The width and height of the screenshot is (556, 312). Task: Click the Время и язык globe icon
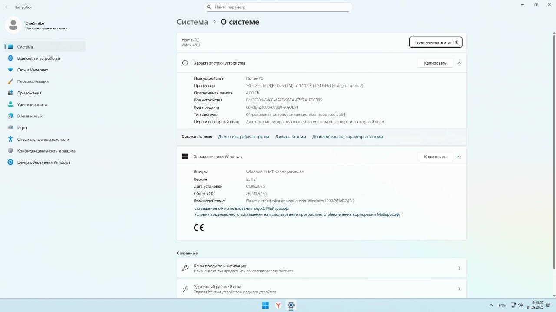click(10, 116)
